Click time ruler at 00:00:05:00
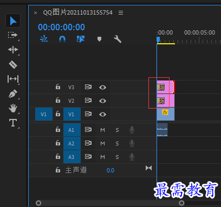221x207 pixels. [199, 32]
